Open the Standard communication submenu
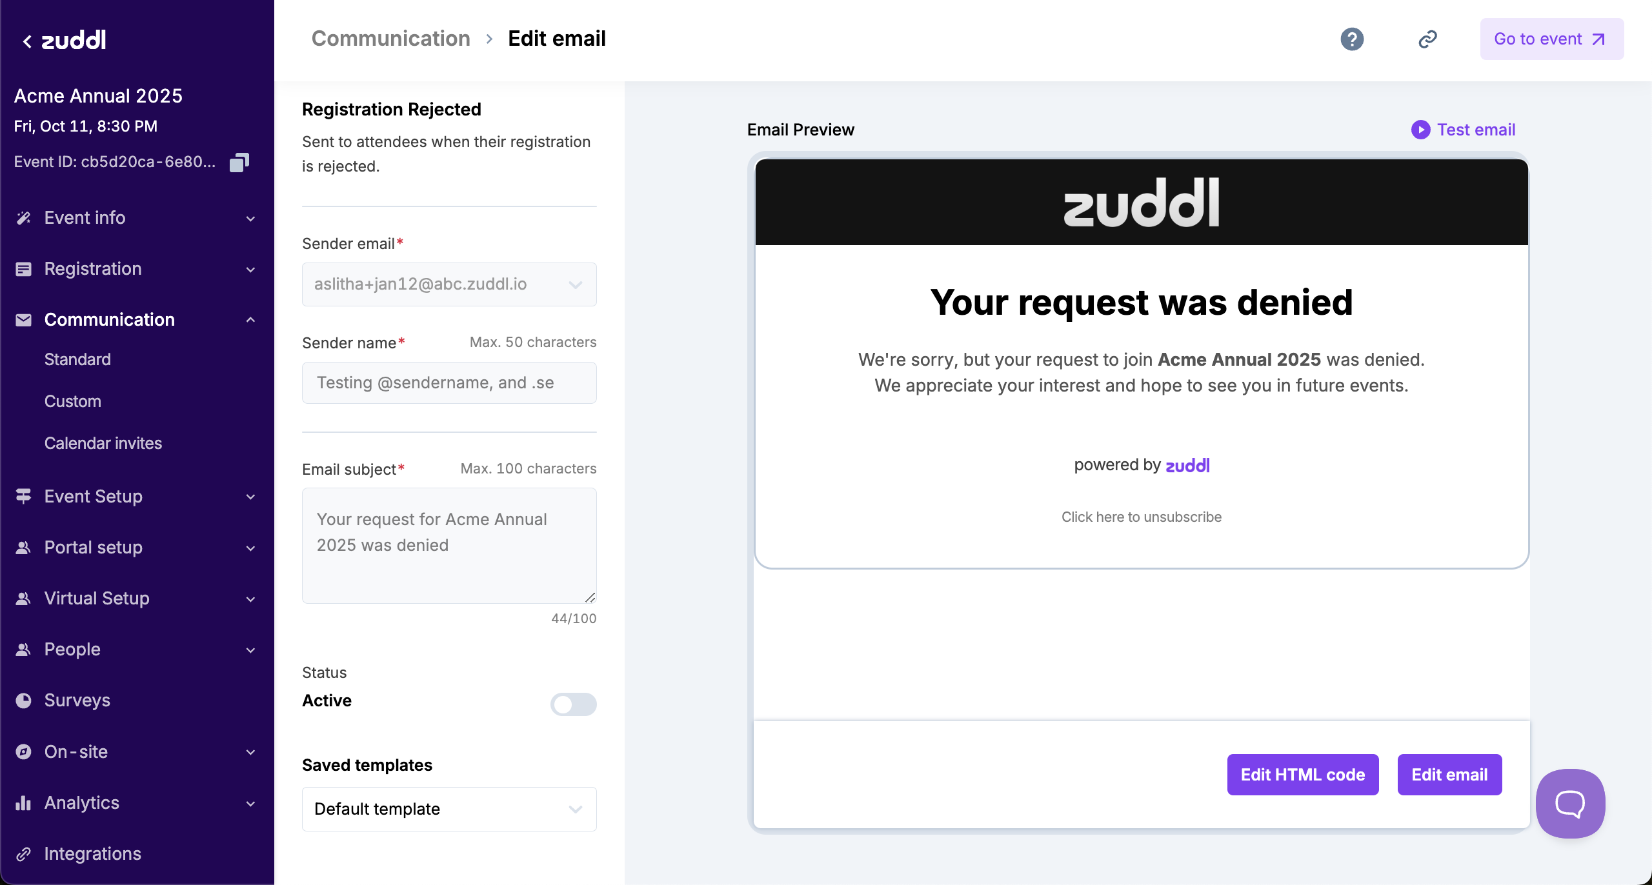Screen dimensions: 1652x885 tap(77, 359)
